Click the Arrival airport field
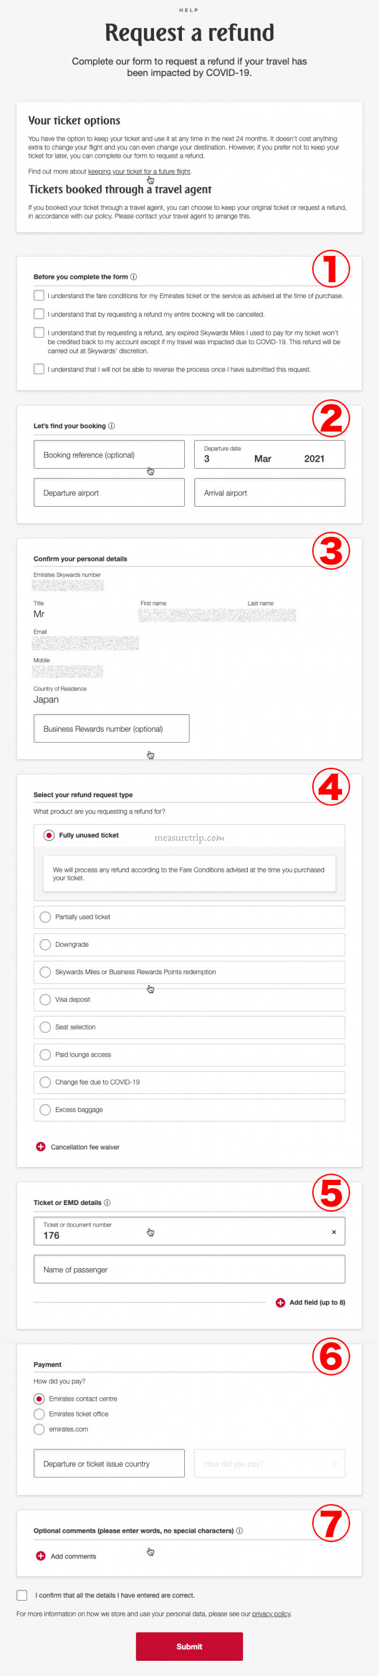The image size is (379, 1676). [269, 493]
